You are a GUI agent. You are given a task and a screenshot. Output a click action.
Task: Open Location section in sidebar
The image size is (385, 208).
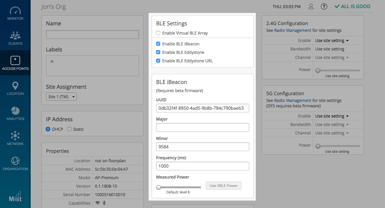point(15,86)
